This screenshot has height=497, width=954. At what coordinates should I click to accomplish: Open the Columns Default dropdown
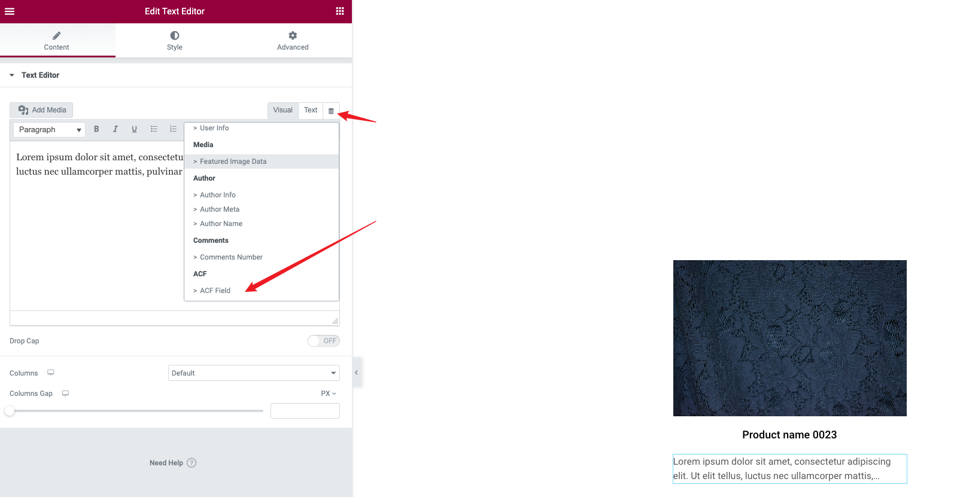pyautogui.click(x=254, y=373)
